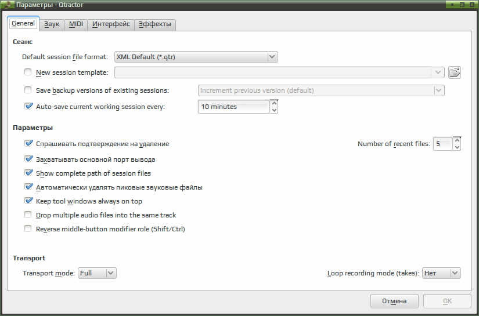Uncheck Спрашивать подтверждение на удаление

pyautogui.click(x=28, y=143)
